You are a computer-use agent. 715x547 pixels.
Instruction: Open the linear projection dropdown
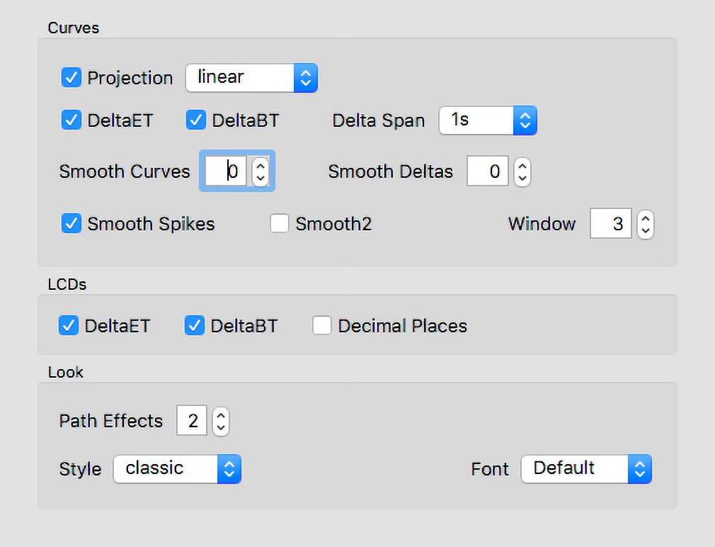tap(251, 77)
